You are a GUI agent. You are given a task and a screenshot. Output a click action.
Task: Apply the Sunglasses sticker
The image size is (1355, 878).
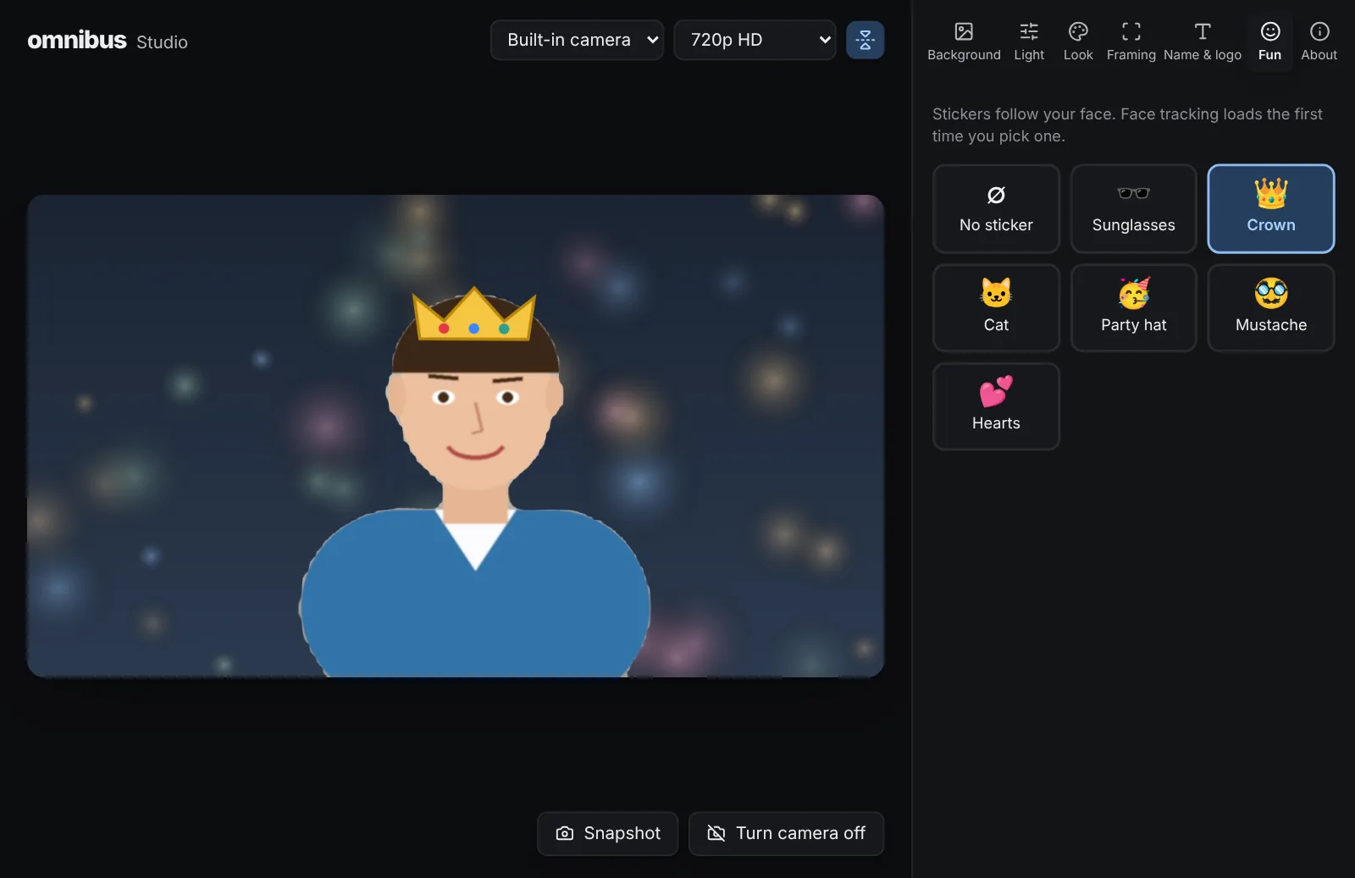click(1133, 209)
